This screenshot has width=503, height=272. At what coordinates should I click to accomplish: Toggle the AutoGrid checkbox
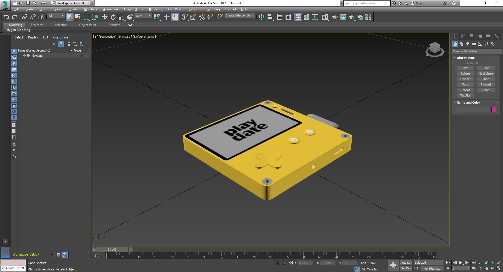(x=465, y=63)
